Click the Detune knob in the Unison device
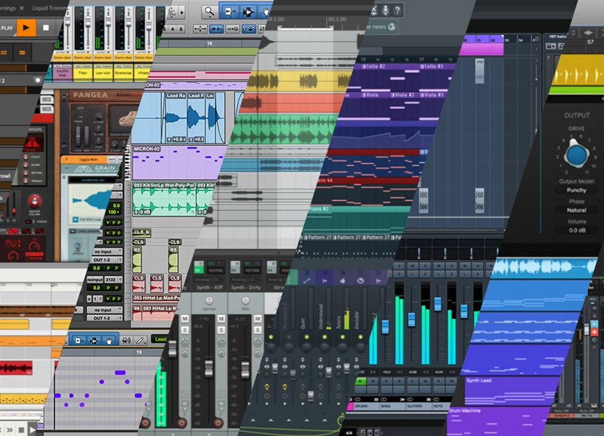Image resolution: width=604 pixels, height=436 pixels. (x=26, y=172)
